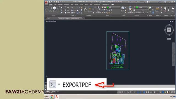Screen dimensions: 176x99
Task: Open the Parametric ribbon tab
Action: [67, 4]
